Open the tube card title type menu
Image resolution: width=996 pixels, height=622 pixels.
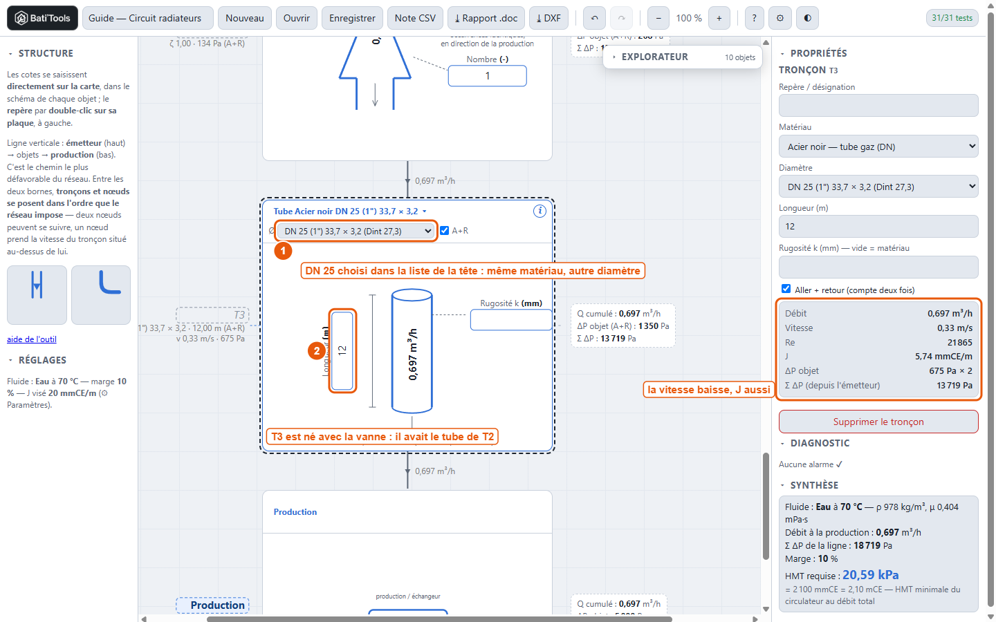[350, 211]
